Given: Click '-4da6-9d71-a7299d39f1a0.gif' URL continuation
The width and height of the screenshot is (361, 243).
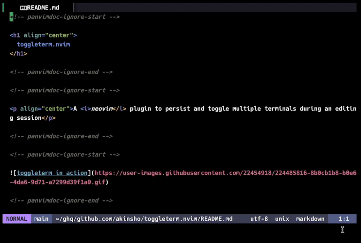Looking at the screenshot, I should coord(57,182).
